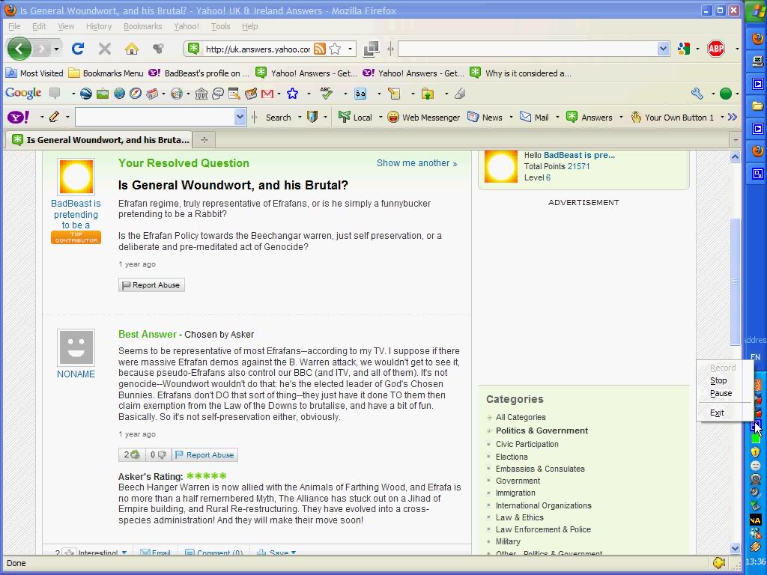The image size is (767, 575).
Task: Expand the Local button dropdown arrow
Action: pos(381,118)
